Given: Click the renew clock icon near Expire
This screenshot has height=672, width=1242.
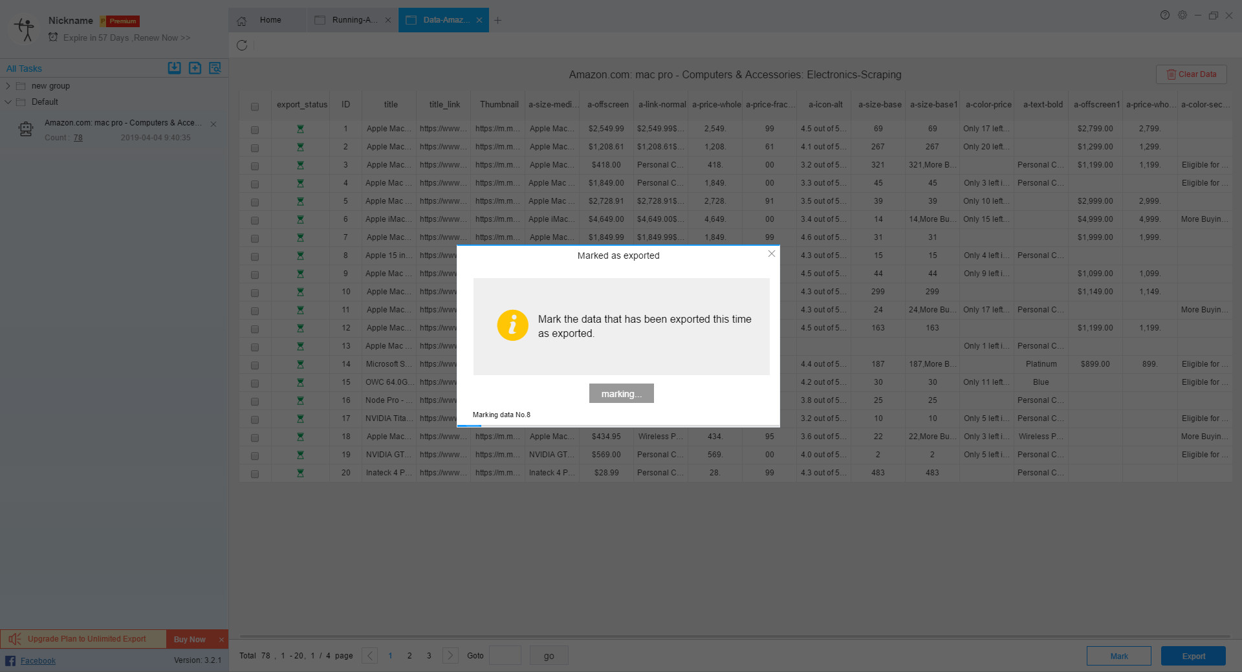Looking at the screenshot, I should 53,37.
